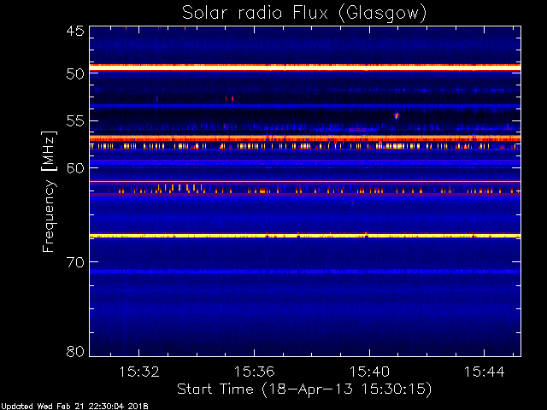Click the 15:32 time tick label
The height and width of the screenshot is (410, 547).
(139, 372)
